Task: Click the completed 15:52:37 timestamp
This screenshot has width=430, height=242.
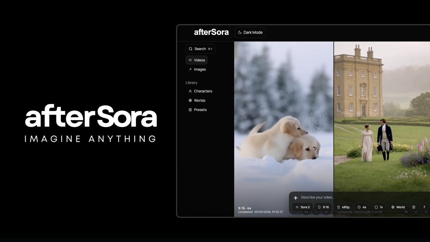Action: 260,212
